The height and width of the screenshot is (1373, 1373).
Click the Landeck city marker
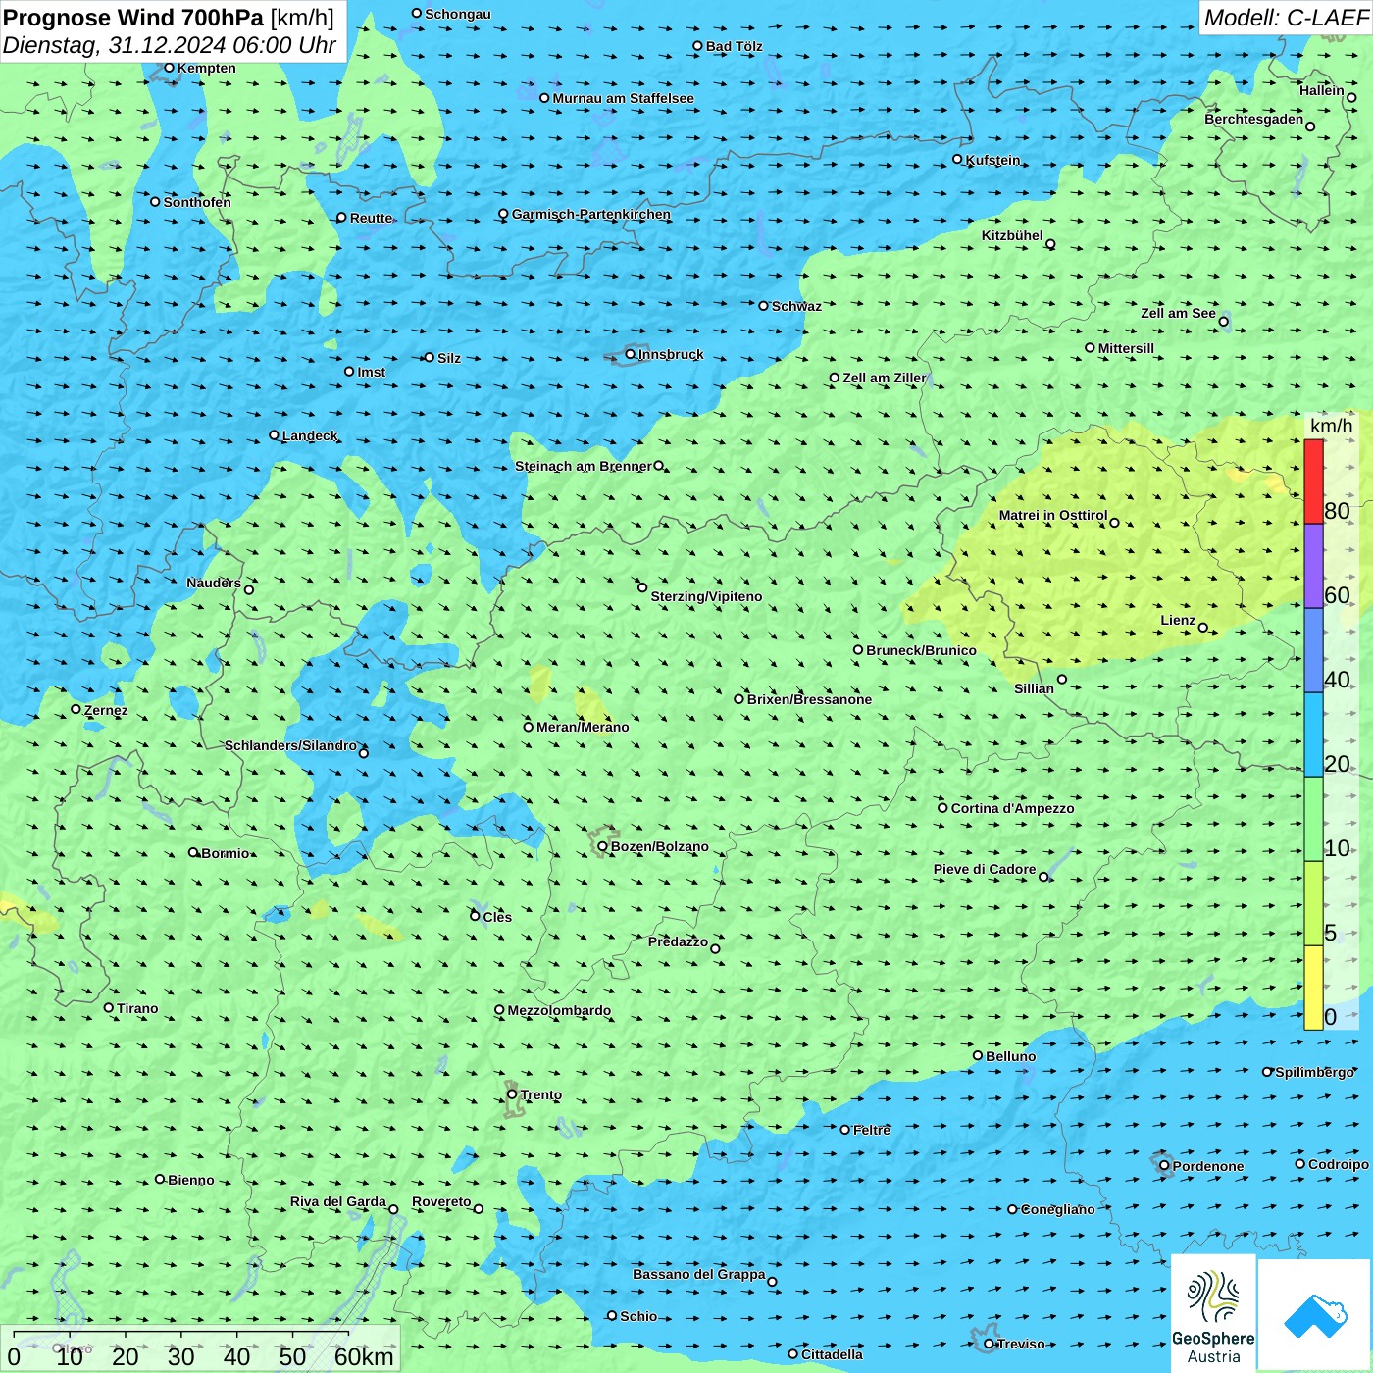tap(275, 435)
